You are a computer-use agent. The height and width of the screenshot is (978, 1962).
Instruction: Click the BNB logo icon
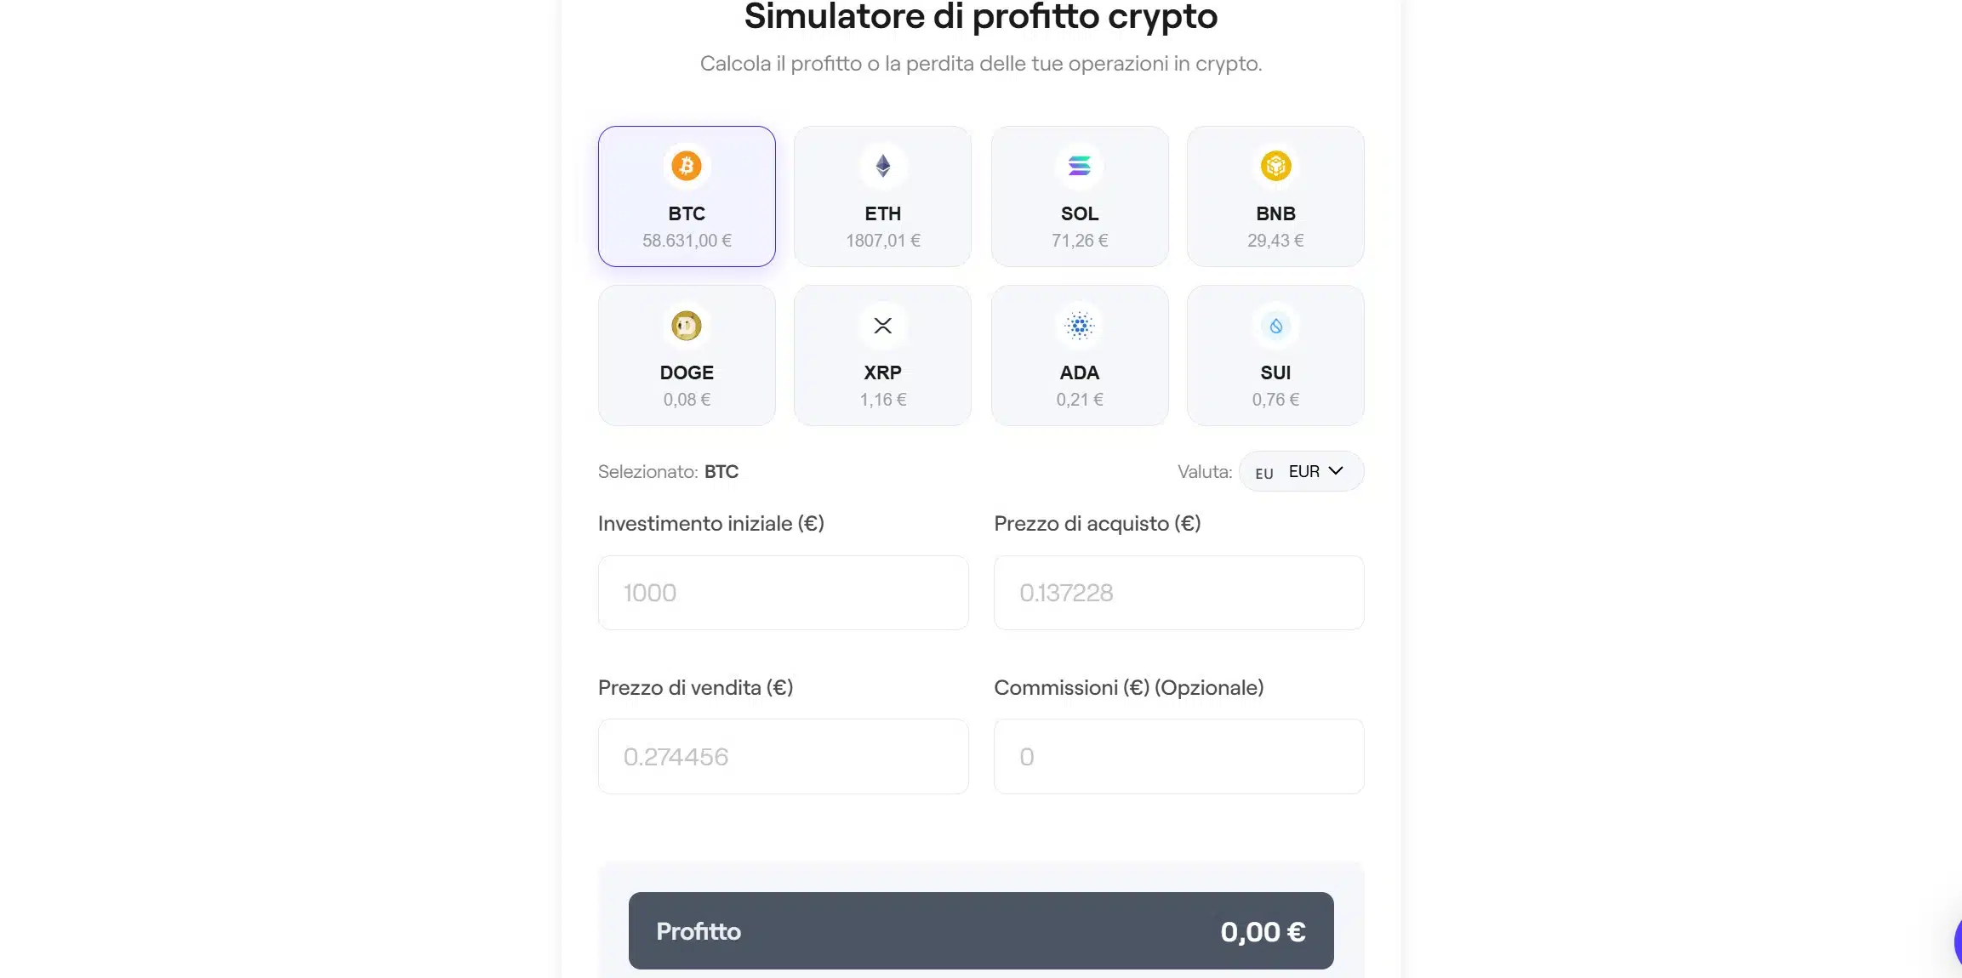[1275, 165]
